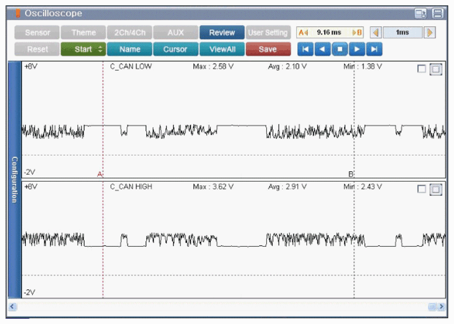Click the Min : 2.43 V reading

click(362, 187)
